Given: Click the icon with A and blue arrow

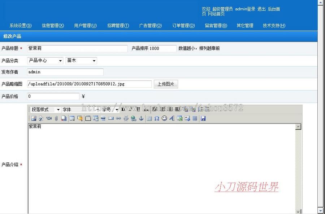Looking at the screenshot, I should click(x=187, y=118).
